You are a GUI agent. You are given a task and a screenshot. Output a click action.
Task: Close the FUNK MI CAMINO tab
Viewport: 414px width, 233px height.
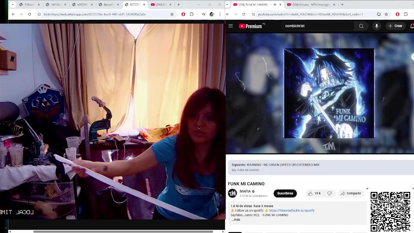pyautogui.click(x=280, y=5)
